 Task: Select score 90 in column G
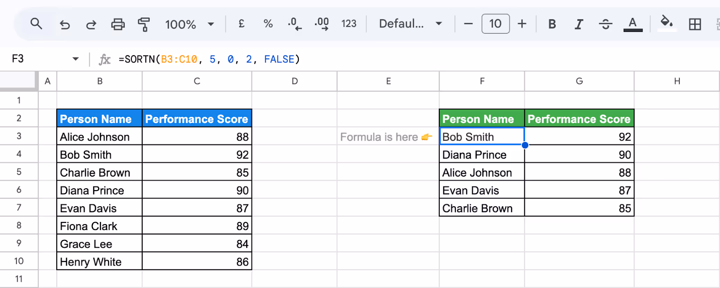point(579,155)
